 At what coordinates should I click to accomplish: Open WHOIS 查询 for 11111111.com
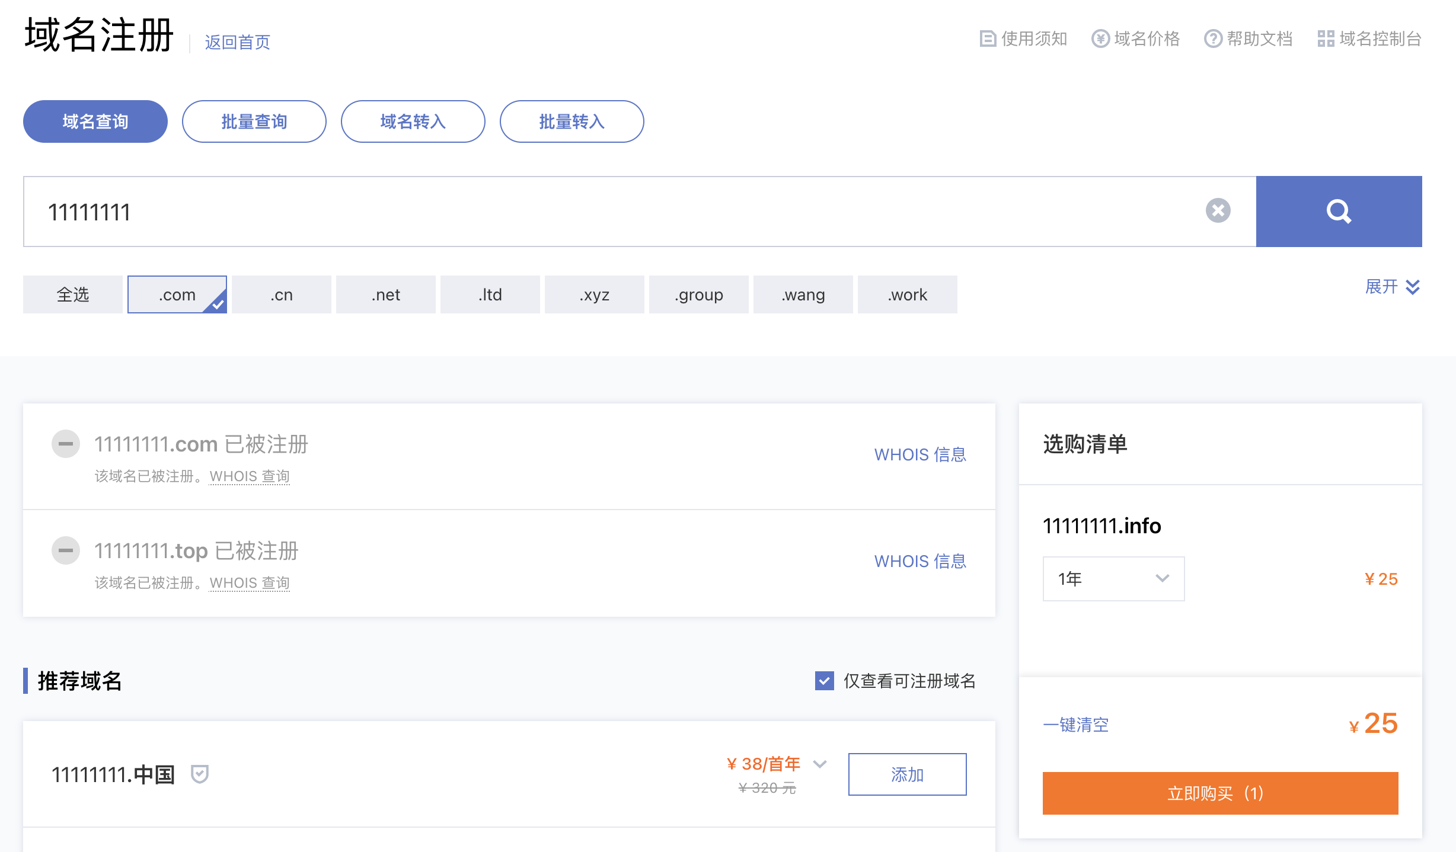pos(249,476)
